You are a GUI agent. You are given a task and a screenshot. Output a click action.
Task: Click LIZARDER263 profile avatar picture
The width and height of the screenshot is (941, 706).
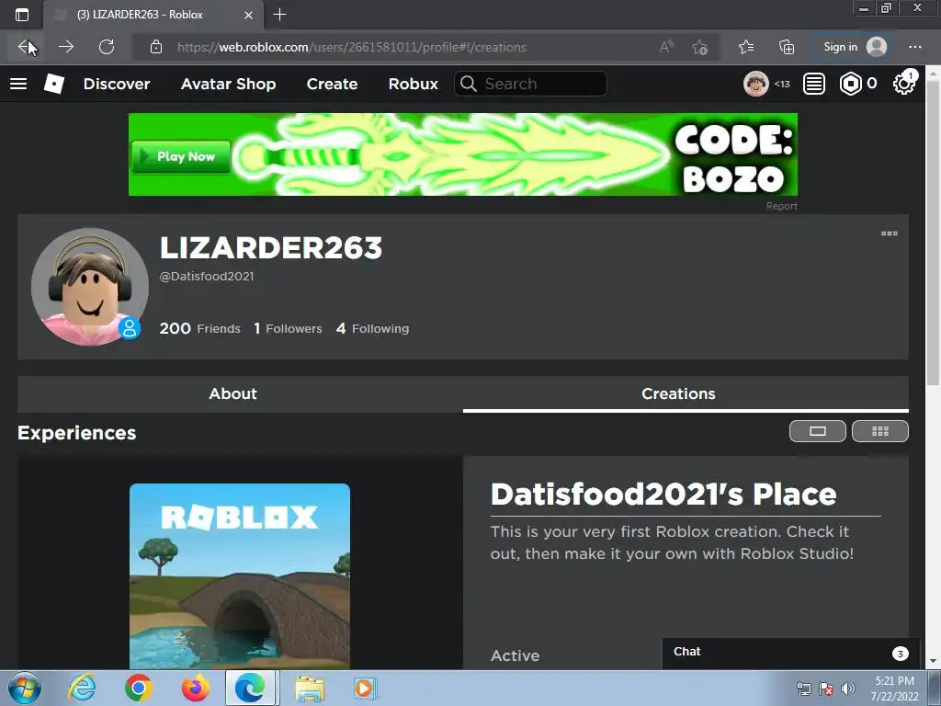pyautogui.click(x=90, y=287)
